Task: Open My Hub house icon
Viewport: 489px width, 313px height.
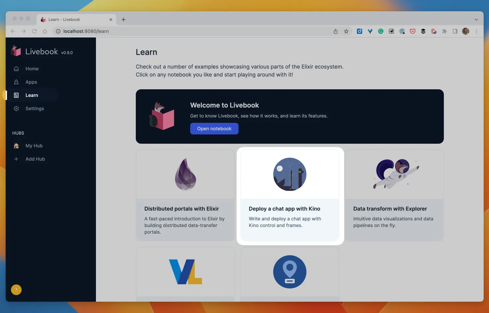Action: coord(16,146)
